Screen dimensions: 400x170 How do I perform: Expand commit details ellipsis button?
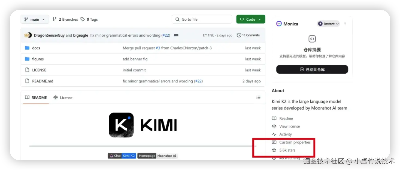tap(176, 35)
